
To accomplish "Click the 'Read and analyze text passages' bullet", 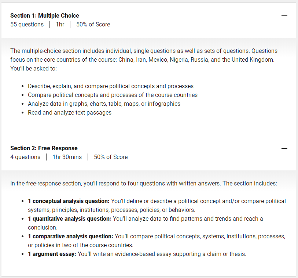I will pos(70,112).
